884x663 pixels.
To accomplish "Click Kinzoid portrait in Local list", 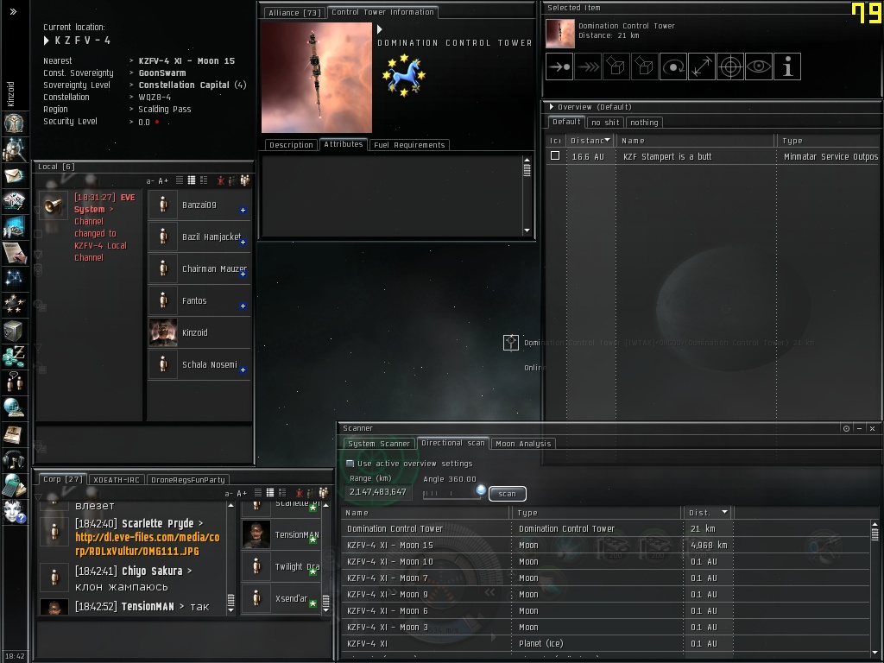I will (163, 332).
